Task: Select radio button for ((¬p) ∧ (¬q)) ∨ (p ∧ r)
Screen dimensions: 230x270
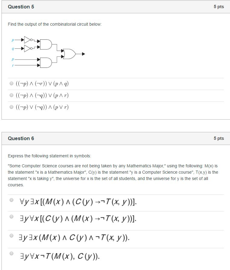Action: [x=11, y=95]
